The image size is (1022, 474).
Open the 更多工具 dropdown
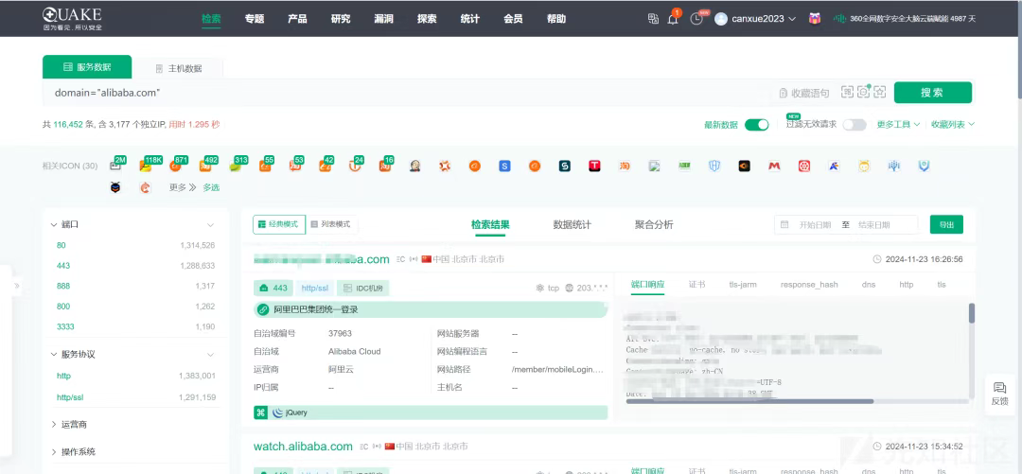click(898, 124)
